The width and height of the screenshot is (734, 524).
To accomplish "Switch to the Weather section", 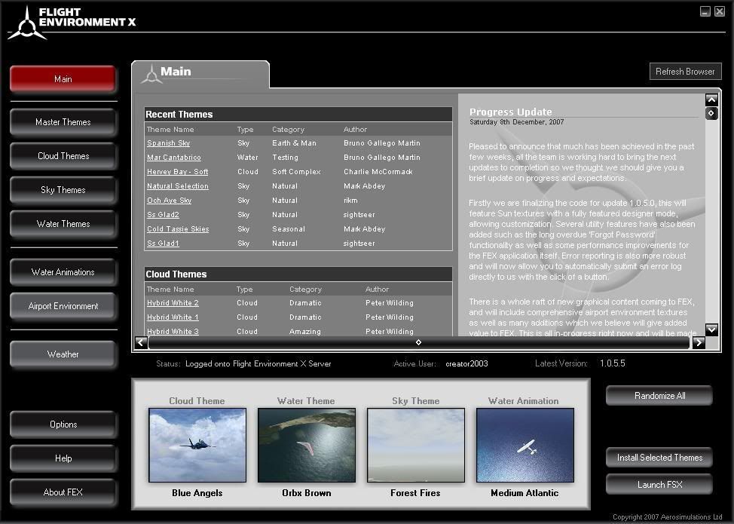I will click(63, 354).
